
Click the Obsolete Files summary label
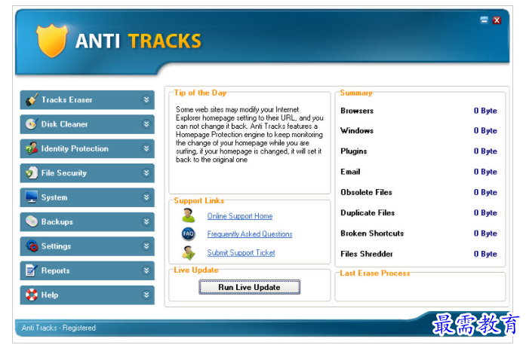point(366,192)
